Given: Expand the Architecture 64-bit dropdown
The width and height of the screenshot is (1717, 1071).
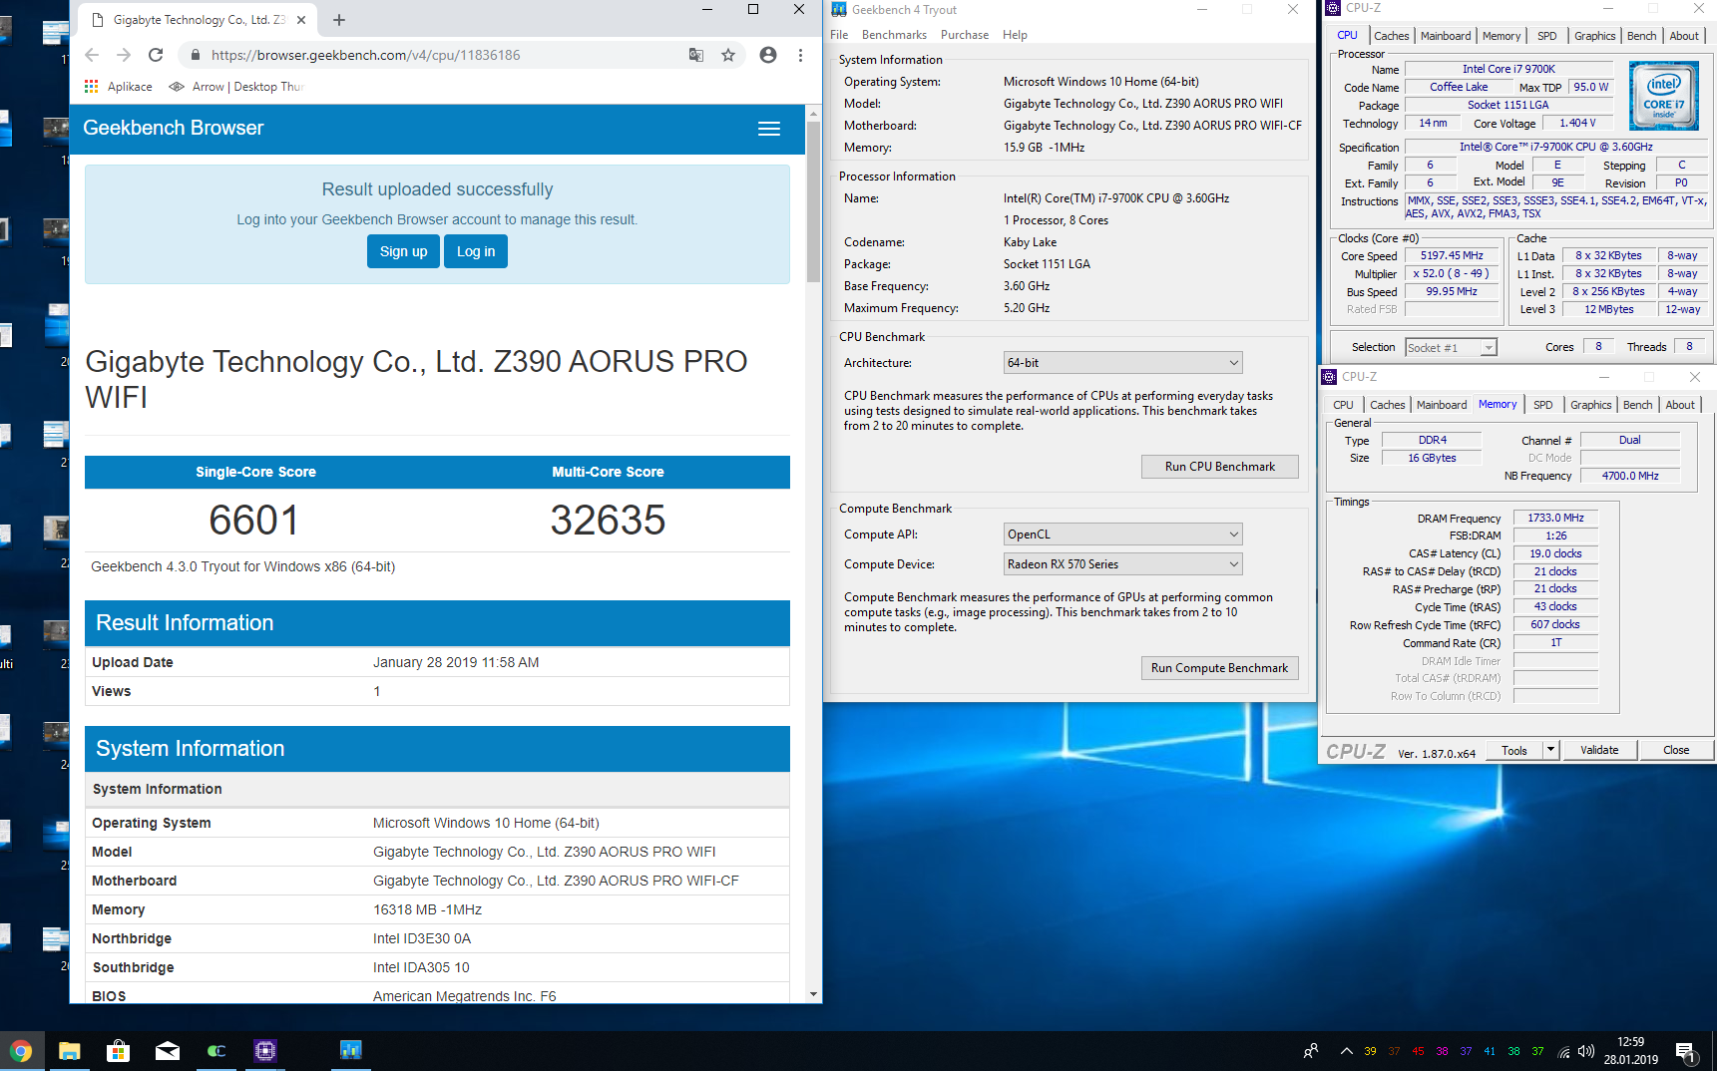Looking at the screenshot, I should 1122,363.
